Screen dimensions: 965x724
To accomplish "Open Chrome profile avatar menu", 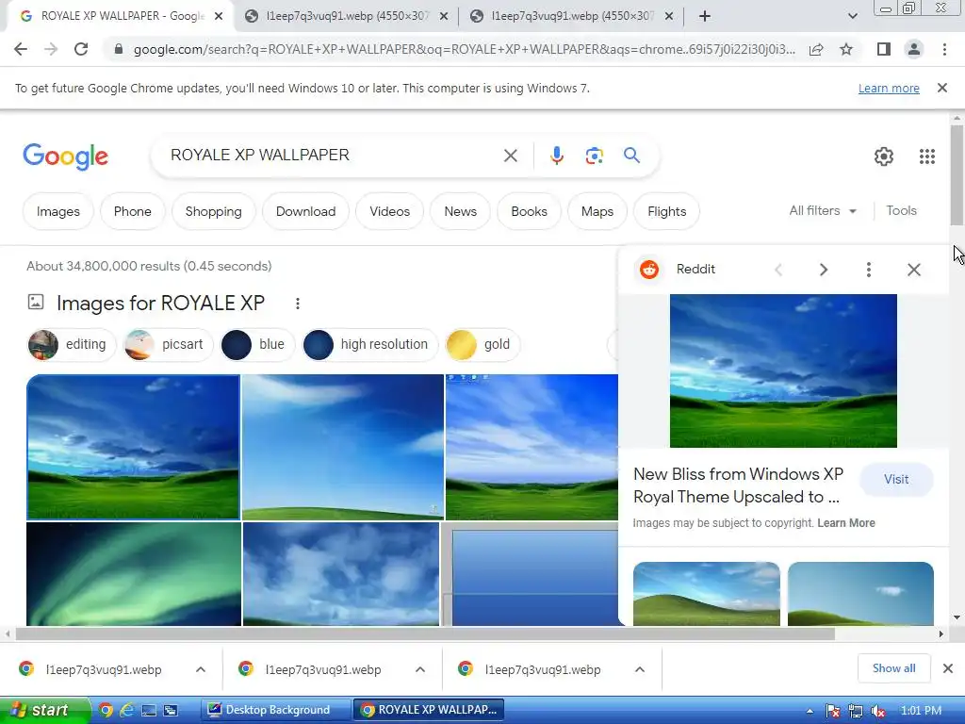I will coord(914,49).
